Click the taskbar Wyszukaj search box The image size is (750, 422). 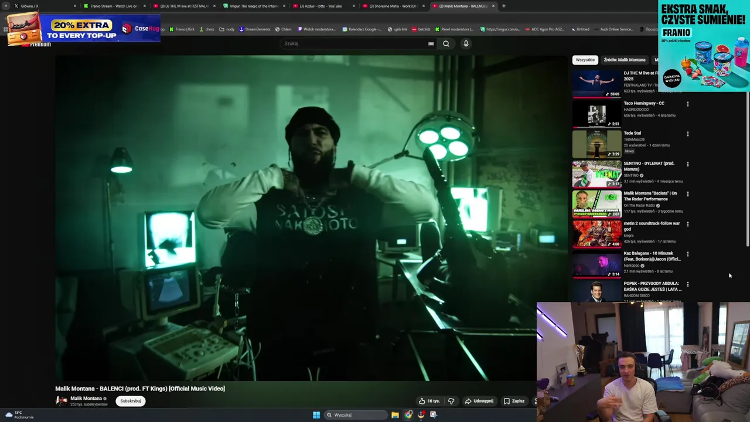pos(356,415)
